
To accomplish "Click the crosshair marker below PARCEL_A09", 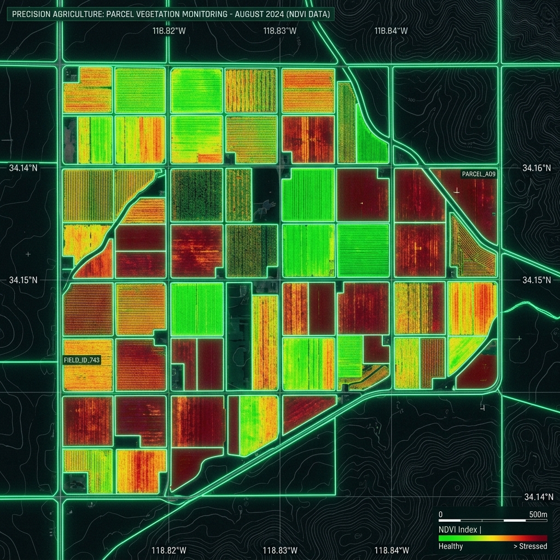I will [457, 191].
